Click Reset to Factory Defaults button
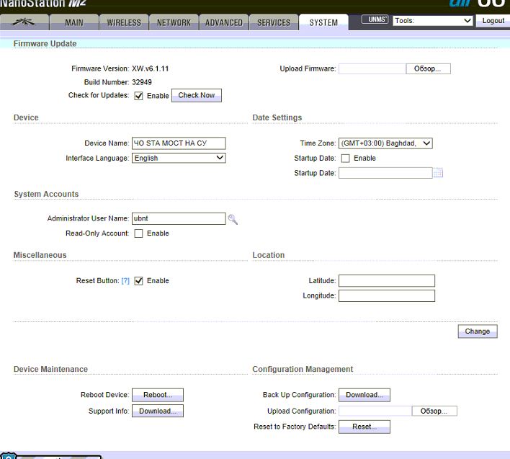510x459 pixels. coord(364,427)
